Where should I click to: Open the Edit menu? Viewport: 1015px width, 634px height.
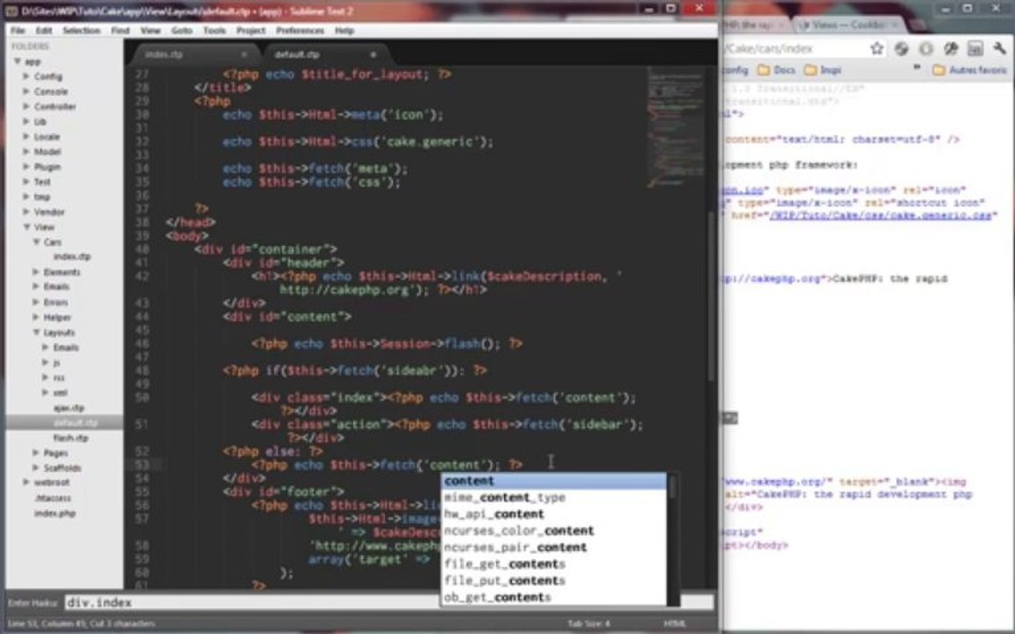point(43,31)
